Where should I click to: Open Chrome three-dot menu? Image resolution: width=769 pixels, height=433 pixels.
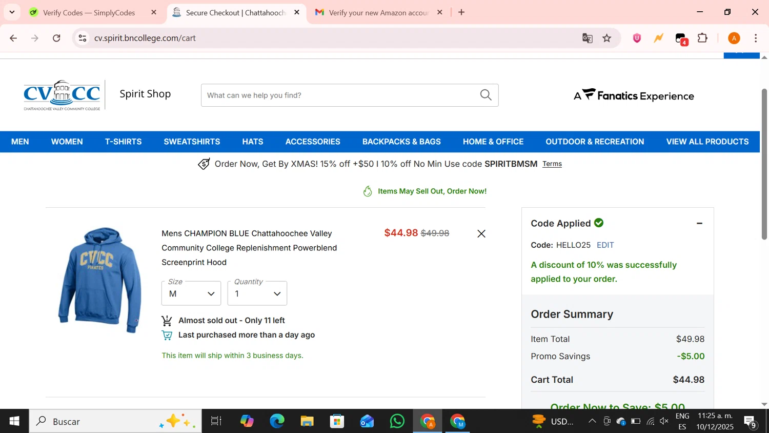(x=756, y=38)
